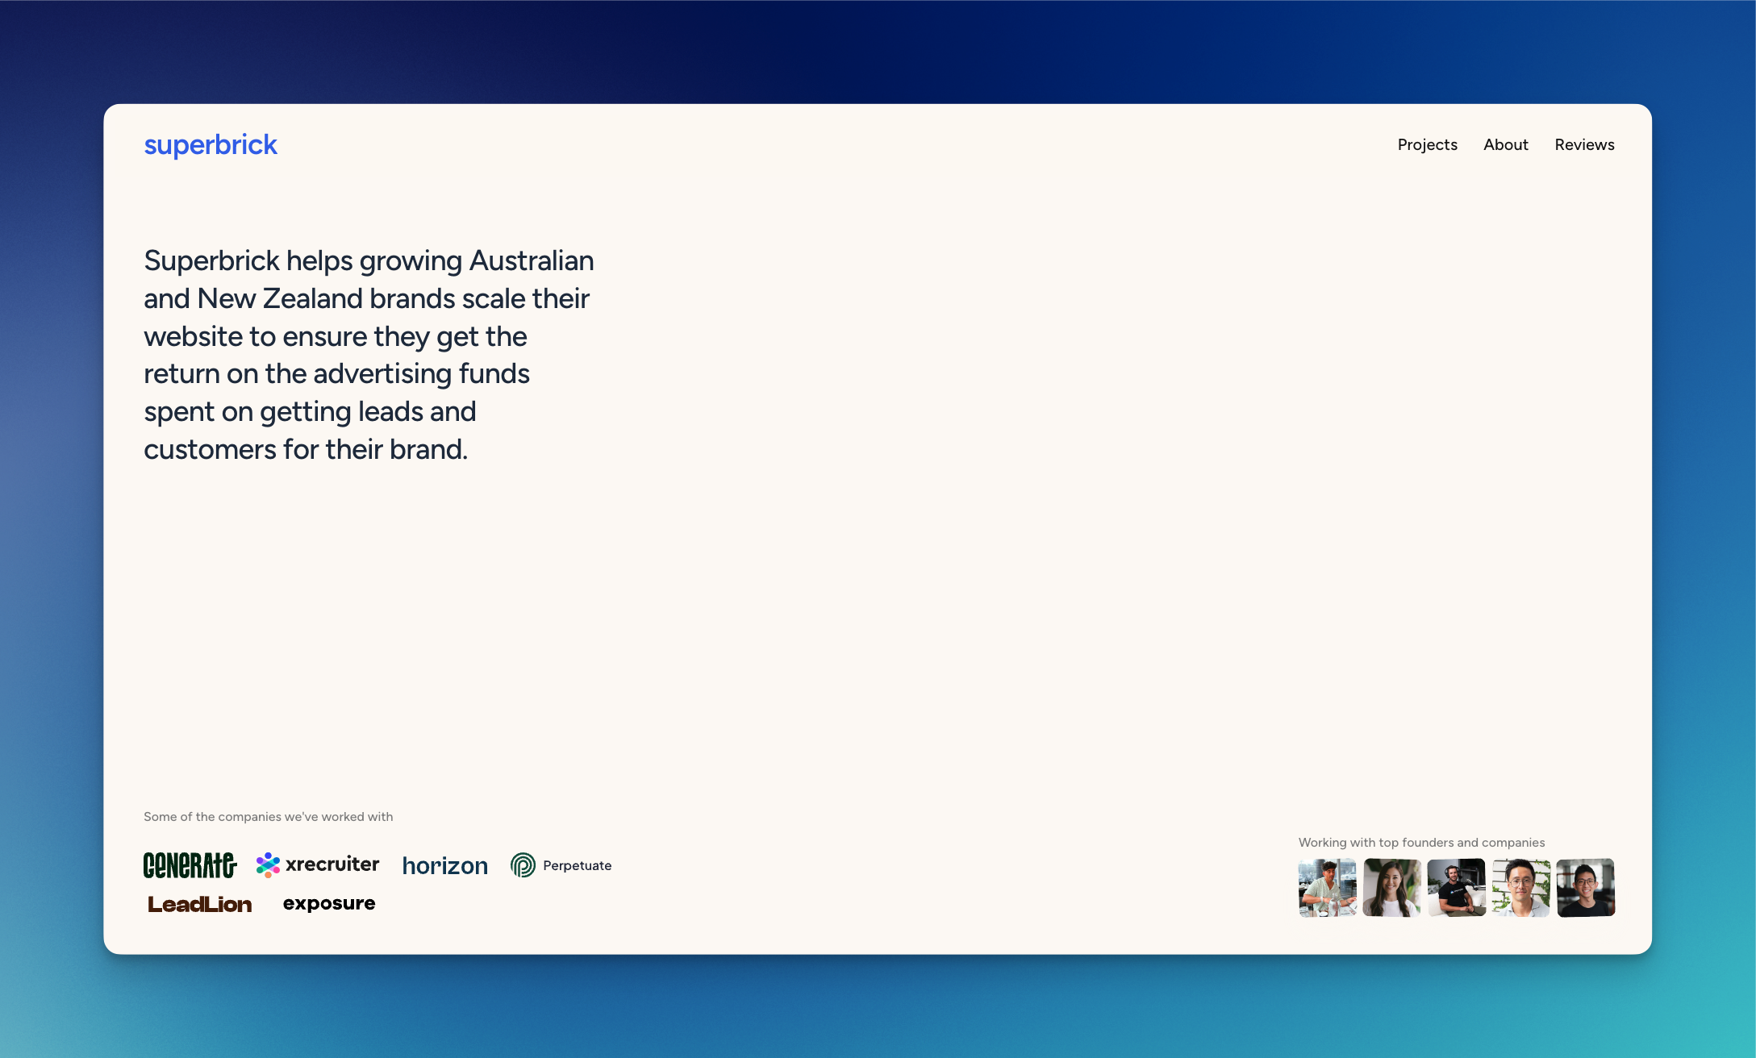Click the Generate company logo
The height and width of the screenshot is (1058, 1756).
click(190, 864)
